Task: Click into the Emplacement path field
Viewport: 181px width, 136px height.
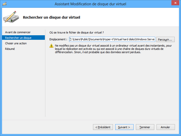Action: [112, 39]
